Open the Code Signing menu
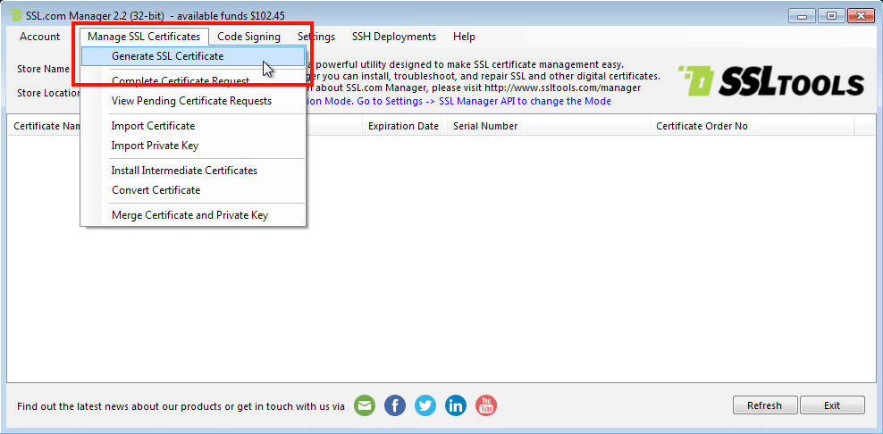The image size is (883, 434). click(248, 37)
